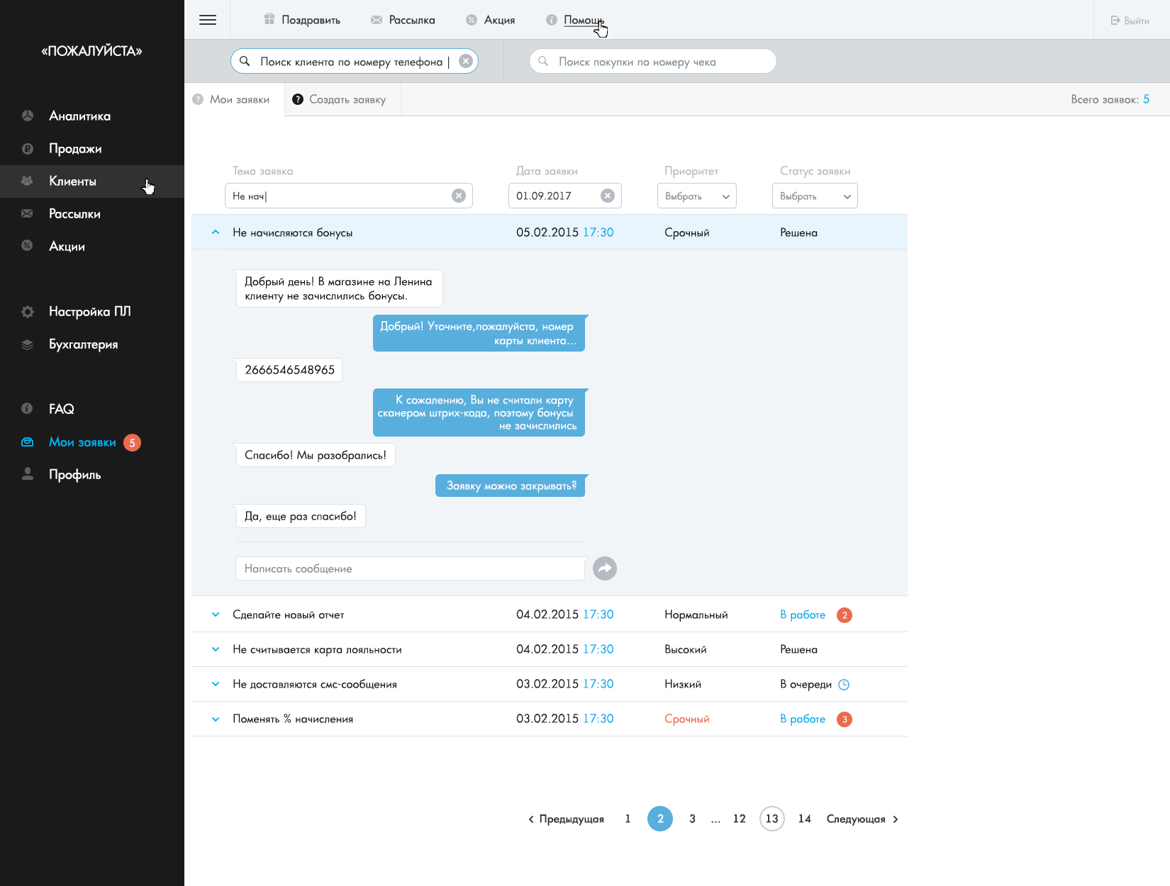Viewport: 1170px width, 886px height.
Task: Expand the Сделайте новый отчет request
Action: (x=216, y=615)
